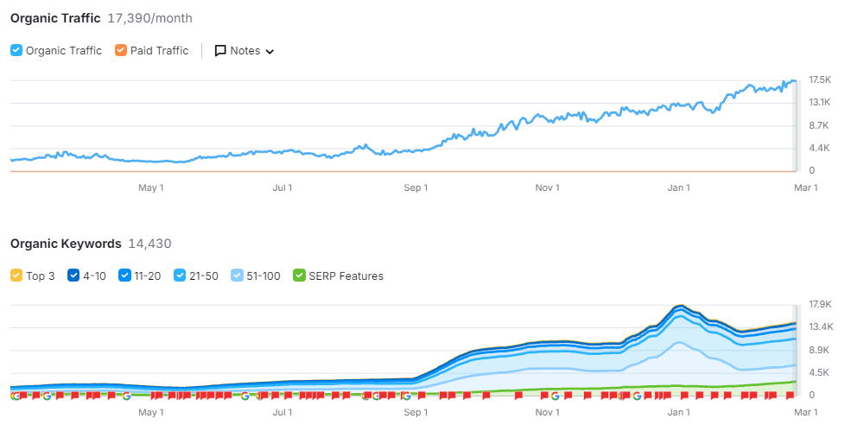
Task: Uncheck the Organic Traffic checkbox
Action: [x=16, y=50]
